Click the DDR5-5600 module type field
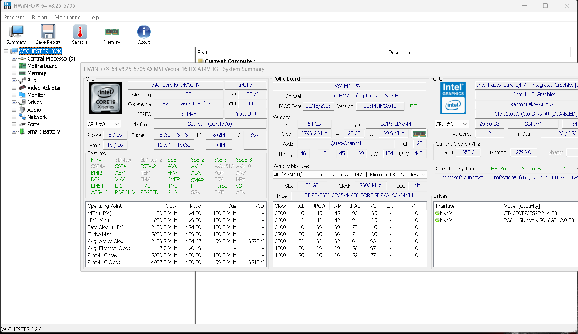This screenshot has height=334, width=578. (x=359, y=196)
